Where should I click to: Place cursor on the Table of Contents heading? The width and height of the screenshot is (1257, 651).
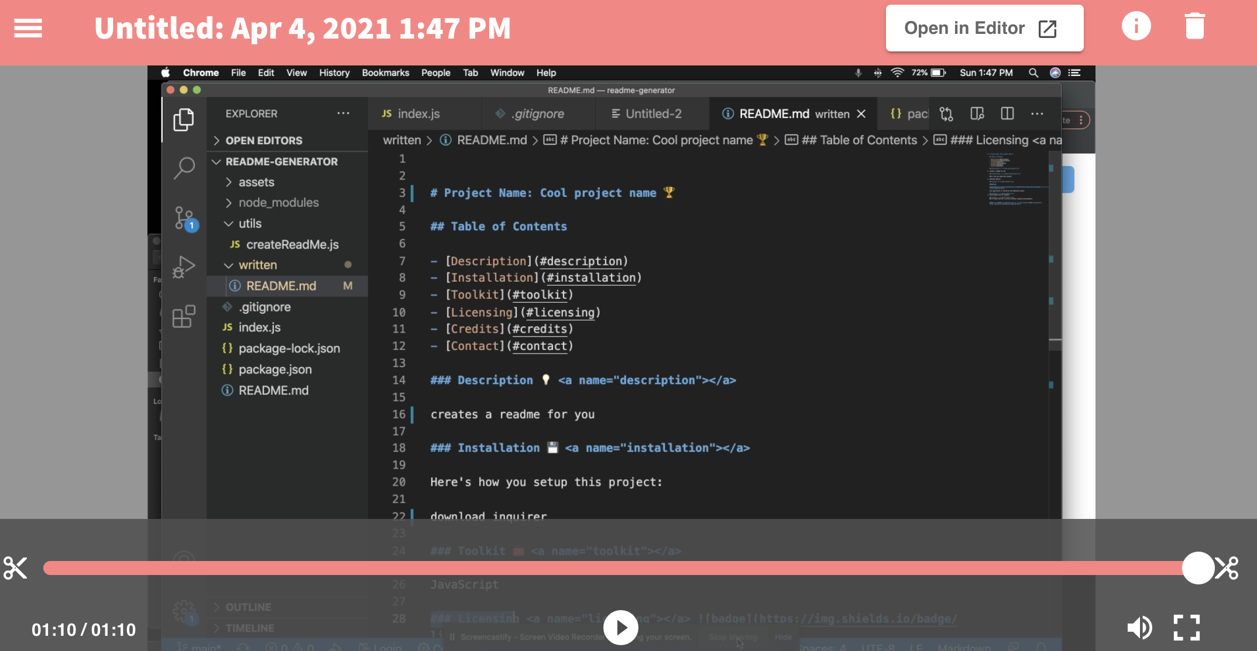point(499,227)
